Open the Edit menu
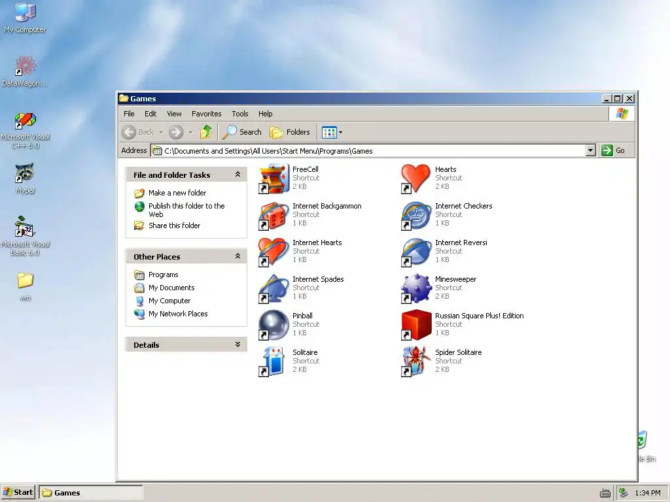Image resolution: width=670 pixels, height=502 pixels. pos(150,114)
